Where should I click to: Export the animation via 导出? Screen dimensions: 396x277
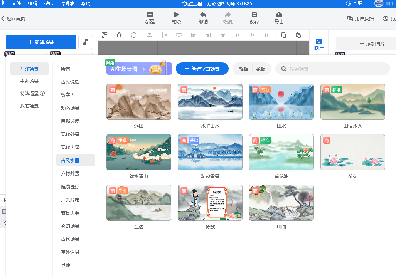coord(279,18)
